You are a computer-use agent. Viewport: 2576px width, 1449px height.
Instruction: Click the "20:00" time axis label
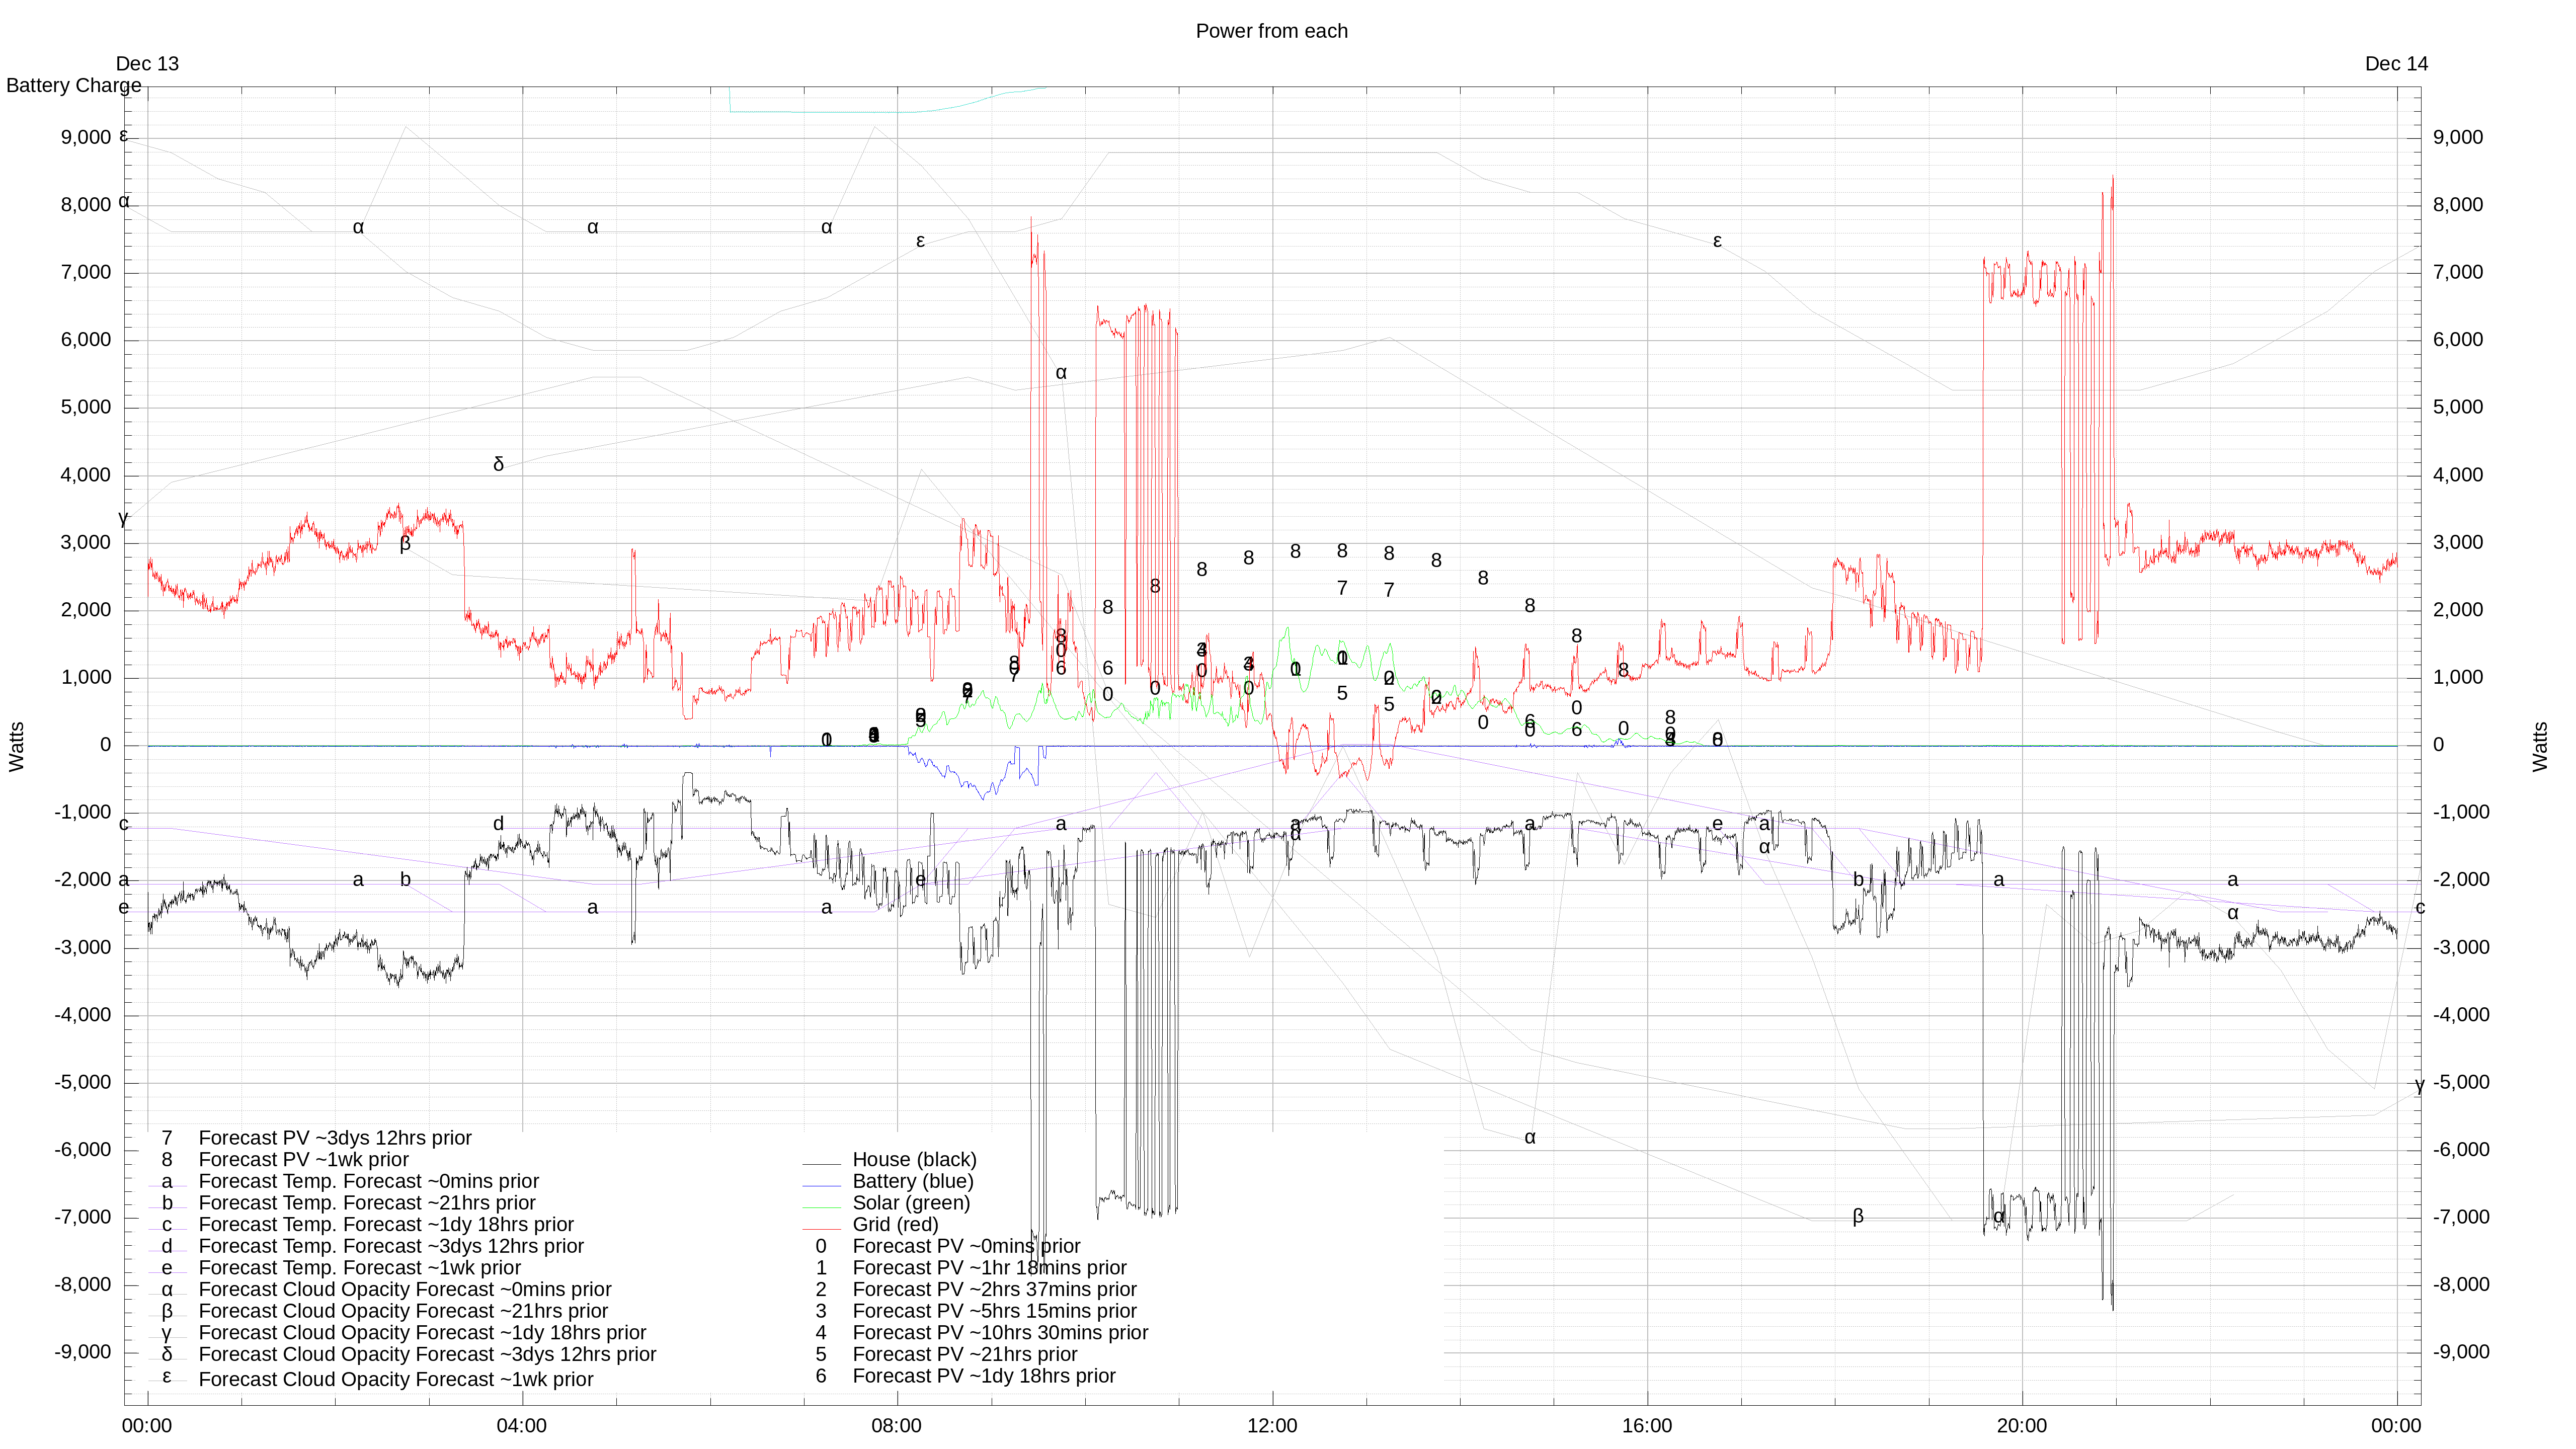(x=2022, y=1426)
